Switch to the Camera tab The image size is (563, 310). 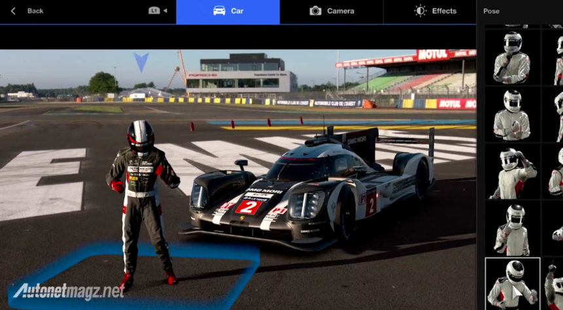tap(331, 12)
